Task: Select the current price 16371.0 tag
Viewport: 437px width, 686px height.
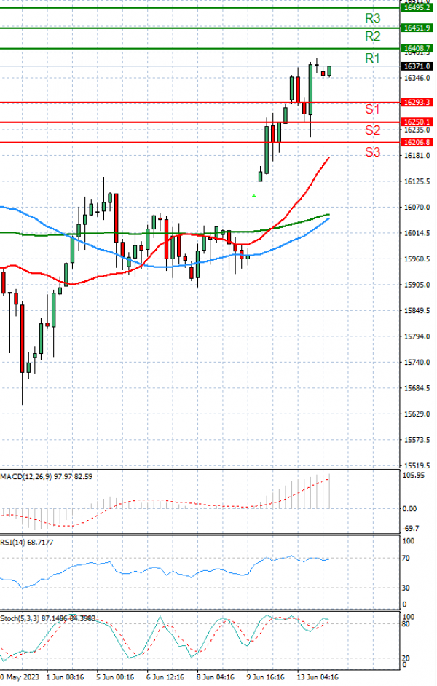Action: (417, 66)
